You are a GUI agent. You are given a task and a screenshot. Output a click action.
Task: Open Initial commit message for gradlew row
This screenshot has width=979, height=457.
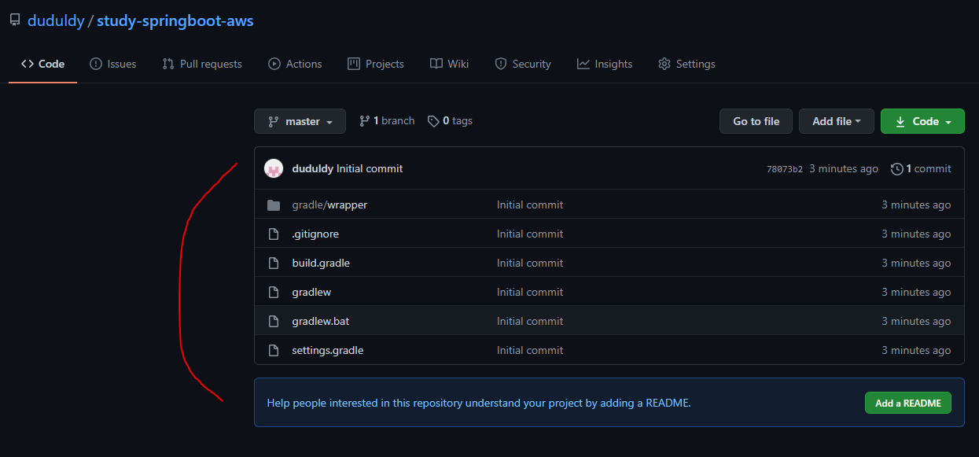530,292
